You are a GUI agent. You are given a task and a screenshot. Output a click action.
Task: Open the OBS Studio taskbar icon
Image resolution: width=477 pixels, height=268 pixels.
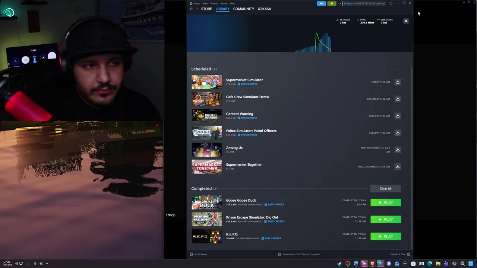tap(348, 264)
